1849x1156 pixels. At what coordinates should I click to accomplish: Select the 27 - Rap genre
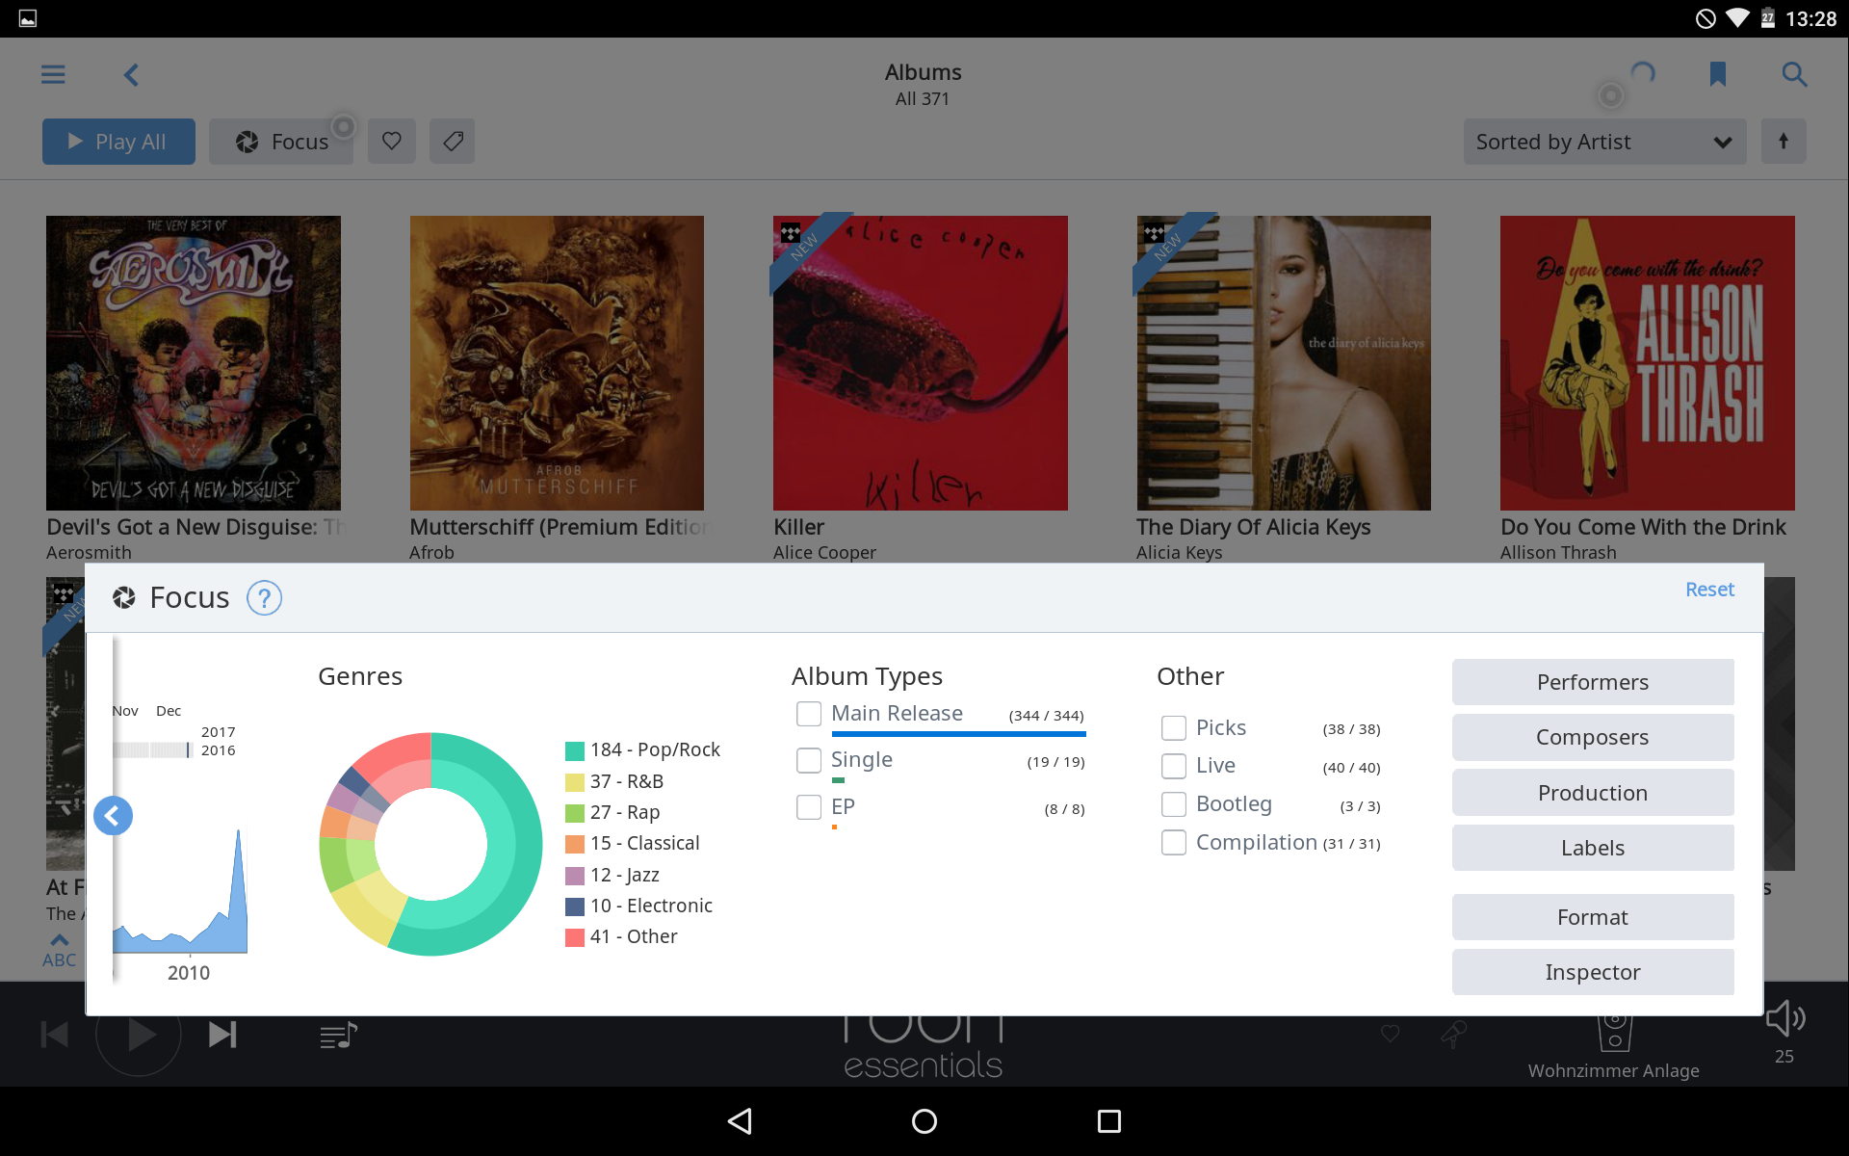tap(612, 812)
